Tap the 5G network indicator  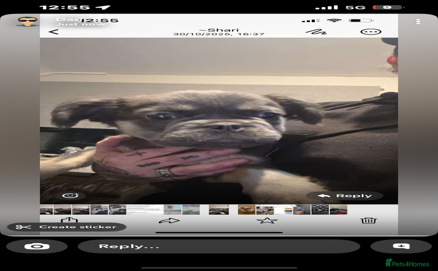pos(355,8)
